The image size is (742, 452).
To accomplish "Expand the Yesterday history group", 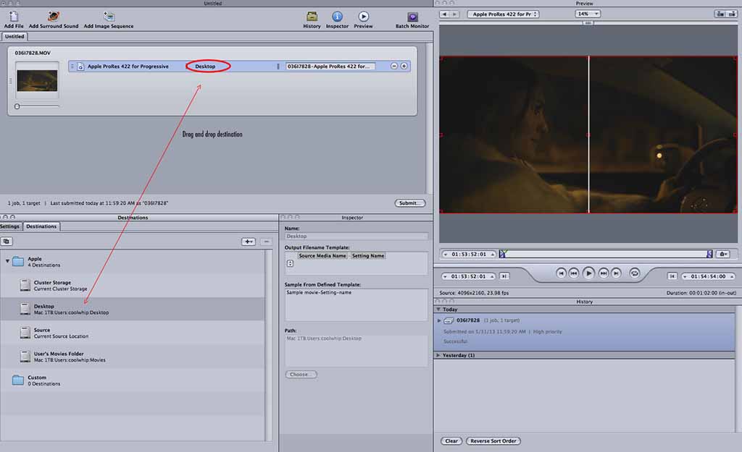I will (x=438, y=356).
